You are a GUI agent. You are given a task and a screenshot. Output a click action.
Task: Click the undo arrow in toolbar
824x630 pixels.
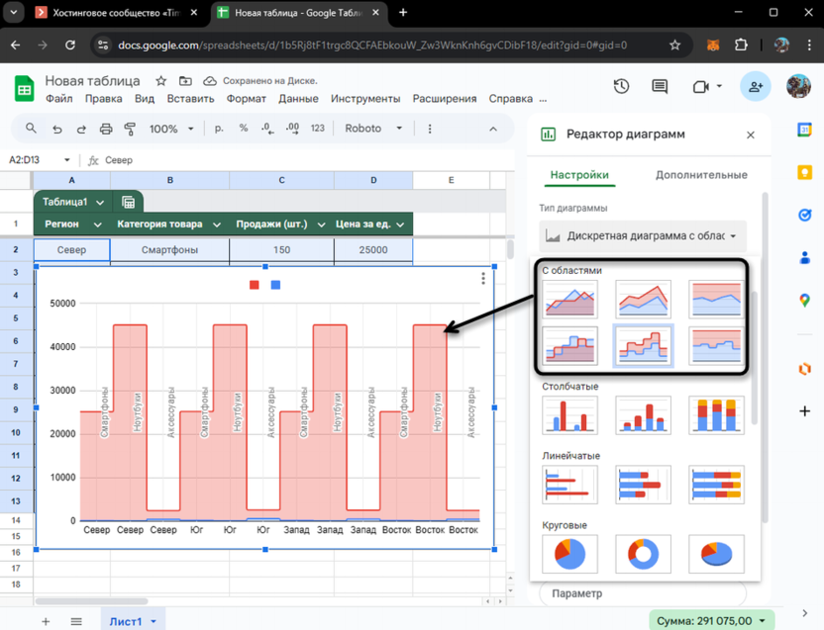coord(57,129)
